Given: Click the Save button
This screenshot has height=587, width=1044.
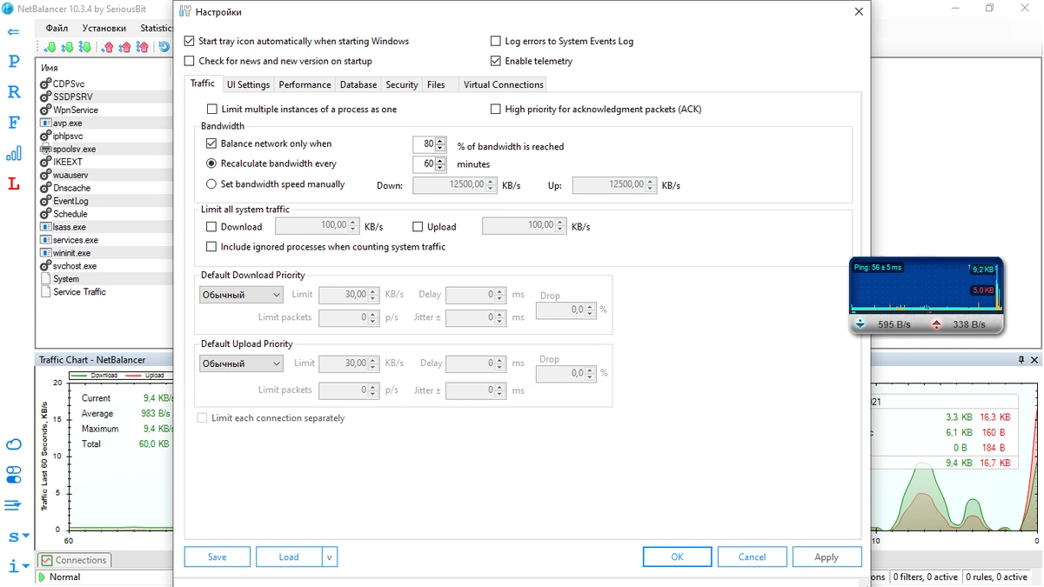Looking at the screenshot, I should click(x=217, y=557).
